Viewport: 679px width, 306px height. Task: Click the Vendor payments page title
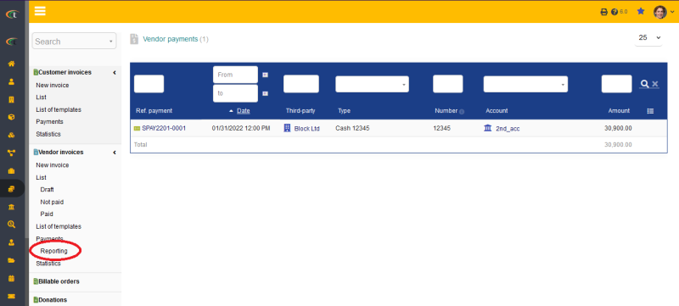point(171,39)
